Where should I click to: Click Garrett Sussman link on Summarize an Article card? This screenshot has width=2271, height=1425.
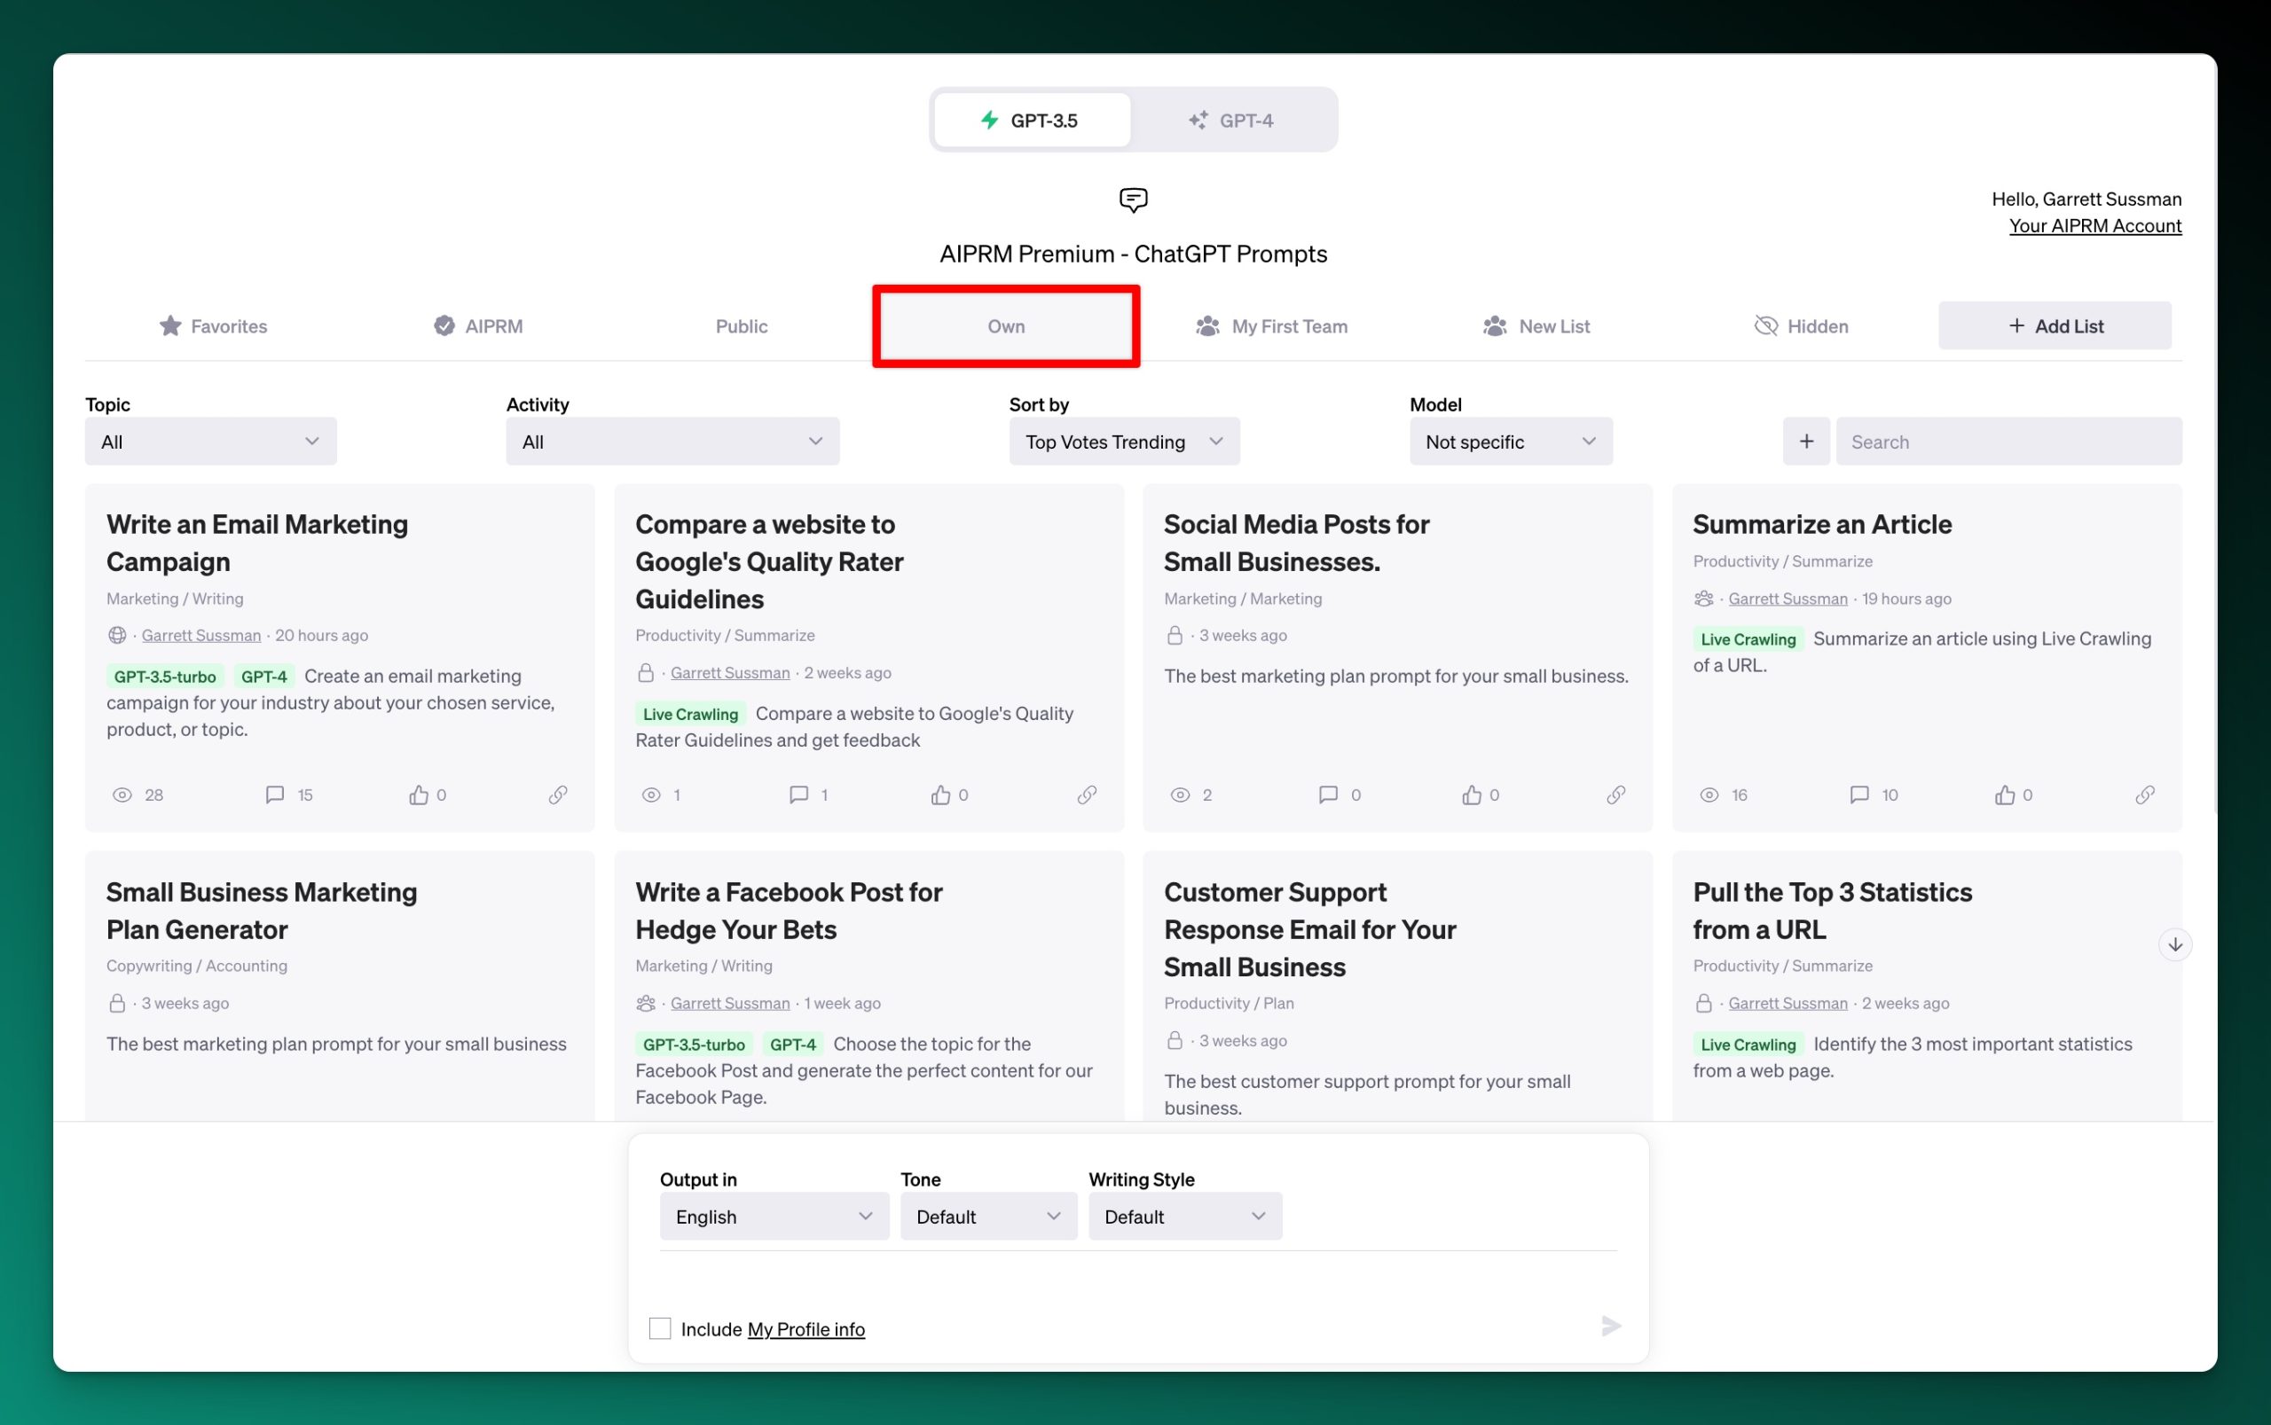[1788, 599]
